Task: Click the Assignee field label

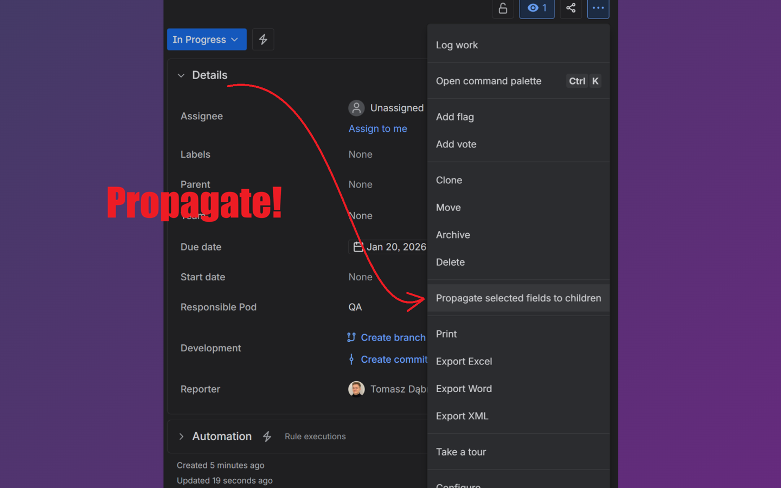Action: 202,116
